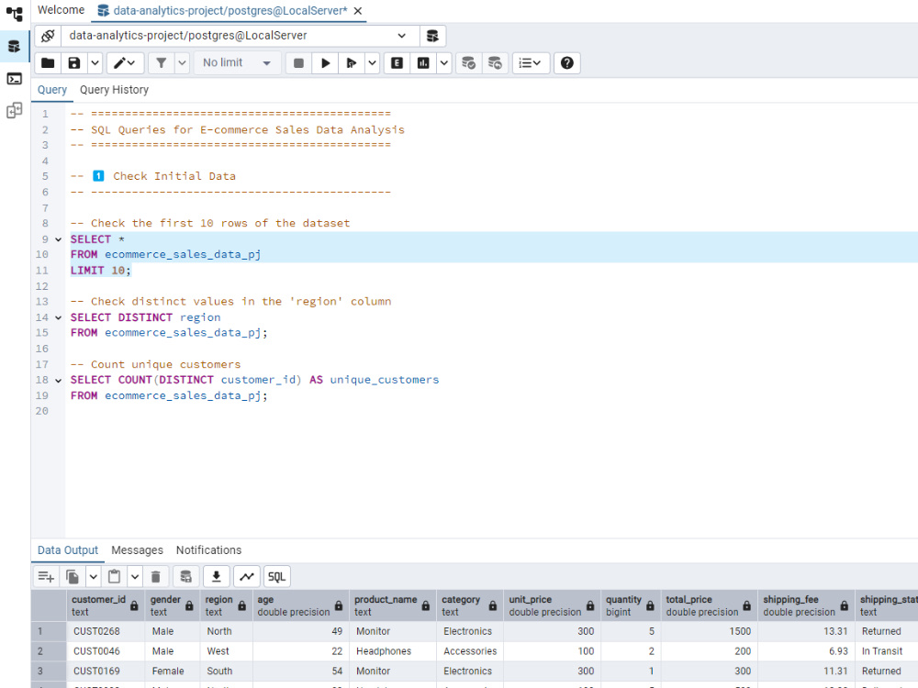The image size is (918, 688).
Task: Select row number 3 header
Action: coord(49,671)
